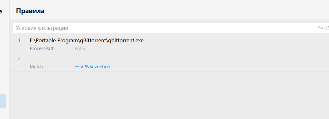Image resolution: width=329 pixels, height=119 pixels.
Task: Click the Match rule type label
Action: [36, 67]
